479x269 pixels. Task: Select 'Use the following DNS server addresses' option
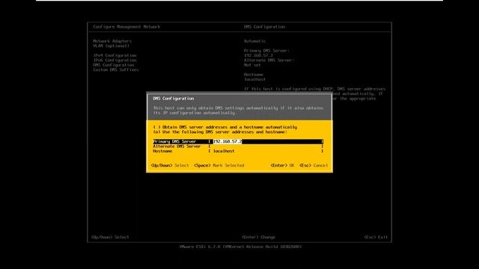[x=220, y=132]
